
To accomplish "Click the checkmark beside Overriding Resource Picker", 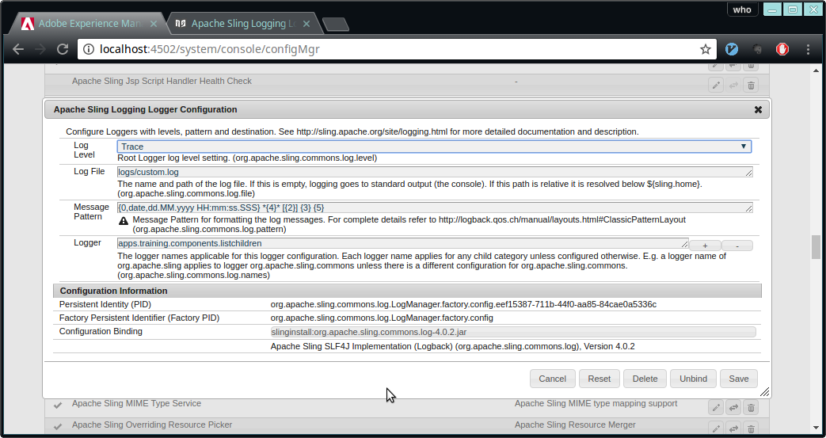I will click(58, 426).
